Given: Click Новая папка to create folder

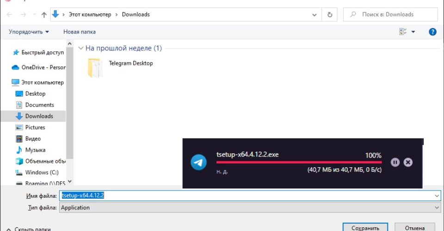Looking at the screenshot, I should click(79, 32).
